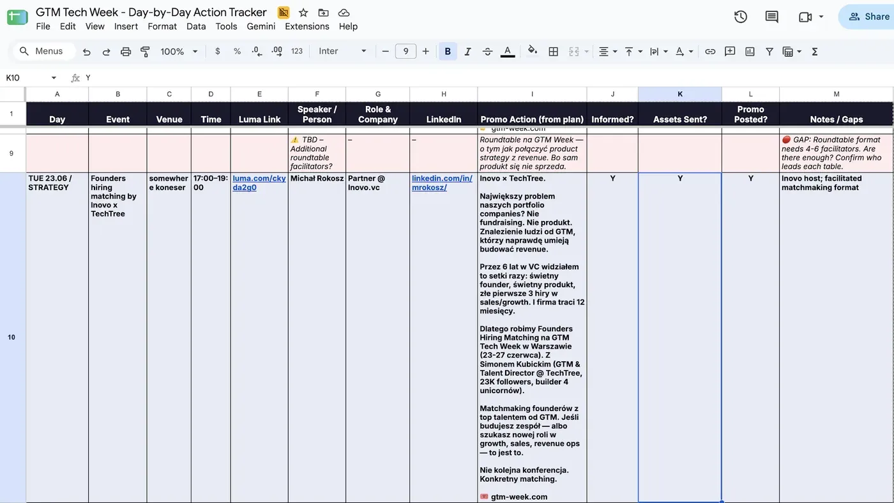
Task: Decrease decimal places icon
Action: pyautogui.click(x=257, y=51)
